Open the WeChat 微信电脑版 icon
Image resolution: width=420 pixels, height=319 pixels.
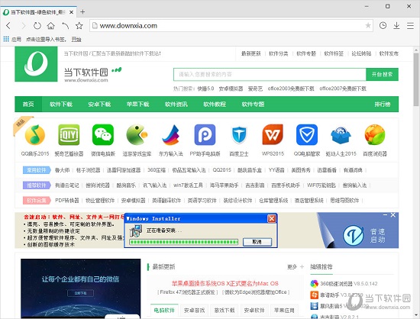[x=103, y=134]
